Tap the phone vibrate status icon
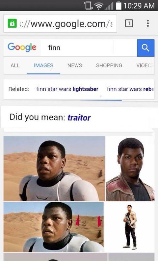The width and height of the screenshot is (158, 261). pos(88,6)
